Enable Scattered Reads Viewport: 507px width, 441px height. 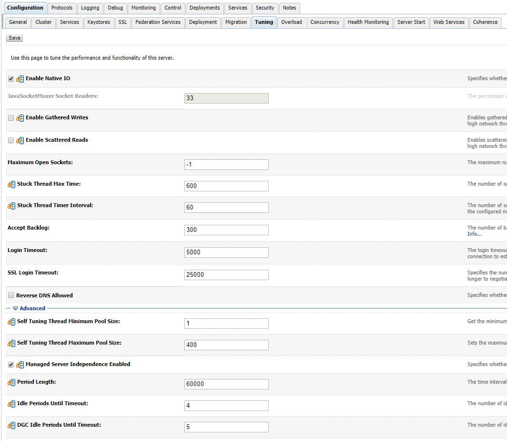tap(10, 140)
